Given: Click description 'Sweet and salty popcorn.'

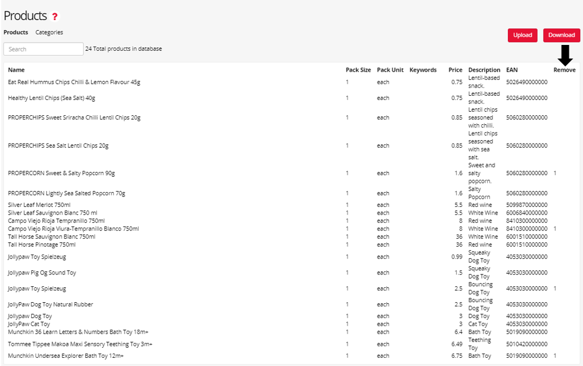Looking at the screenshot, I should [481, 173].
